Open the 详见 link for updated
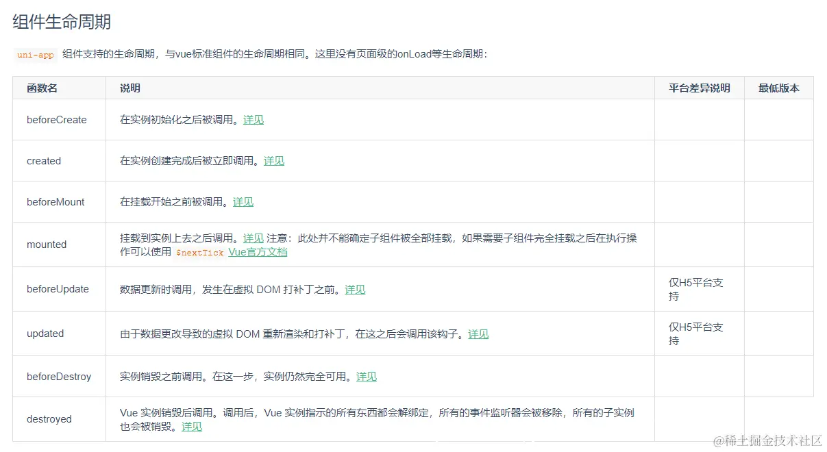Screen dimensions: 827x452 [478, 334]
